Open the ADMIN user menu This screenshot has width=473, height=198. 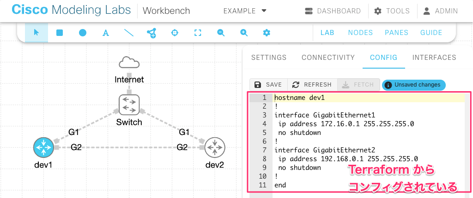tap(440, 11)
